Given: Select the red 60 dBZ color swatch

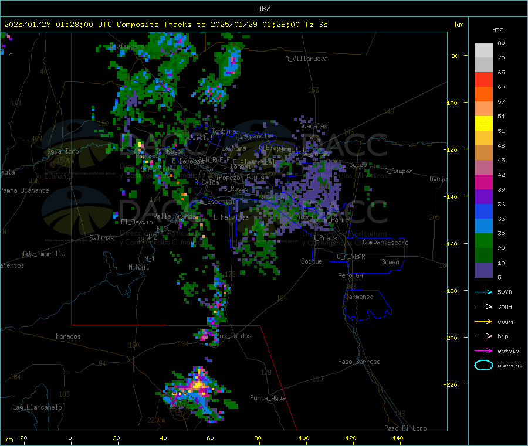Looking at the screenshot, I should click(483, 79).
